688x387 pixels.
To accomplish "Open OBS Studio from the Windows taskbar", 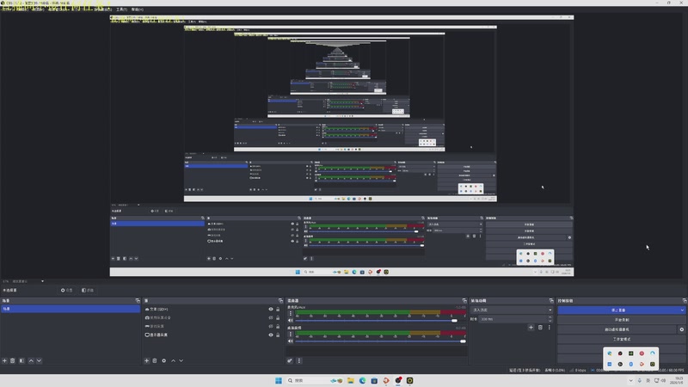I will (398, 380).
